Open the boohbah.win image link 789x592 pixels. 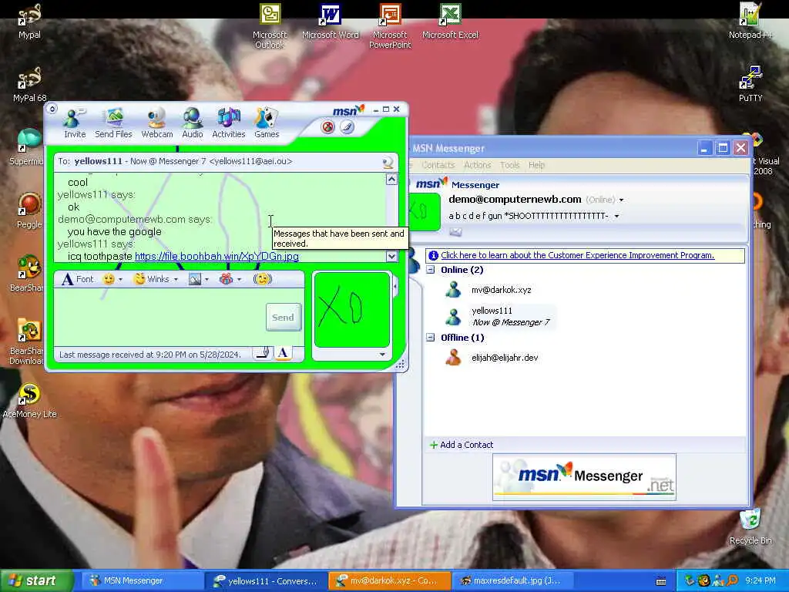217,256
